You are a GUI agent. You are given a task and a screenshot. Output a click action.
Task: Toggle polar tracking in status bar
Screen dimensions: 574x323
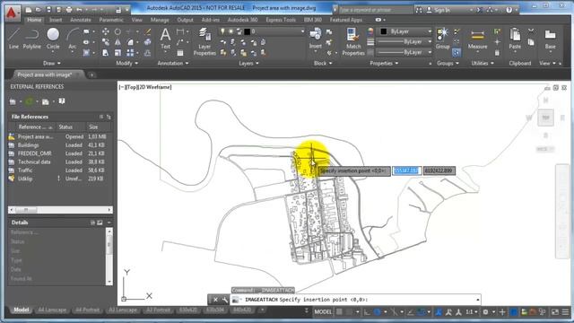coord(377,312)
